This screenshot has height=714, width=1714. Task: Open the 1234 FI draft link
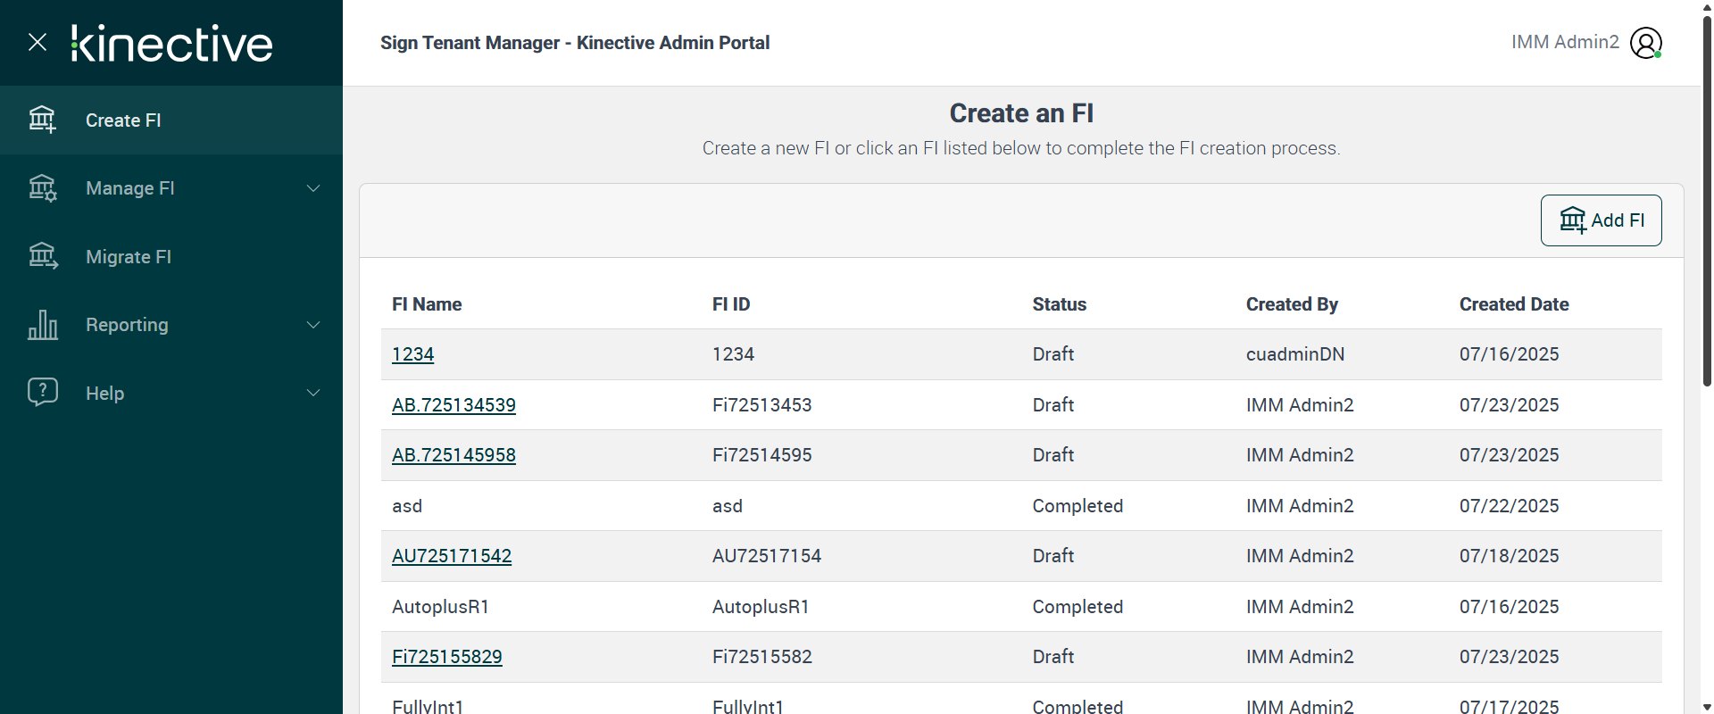tap(412, 354)
